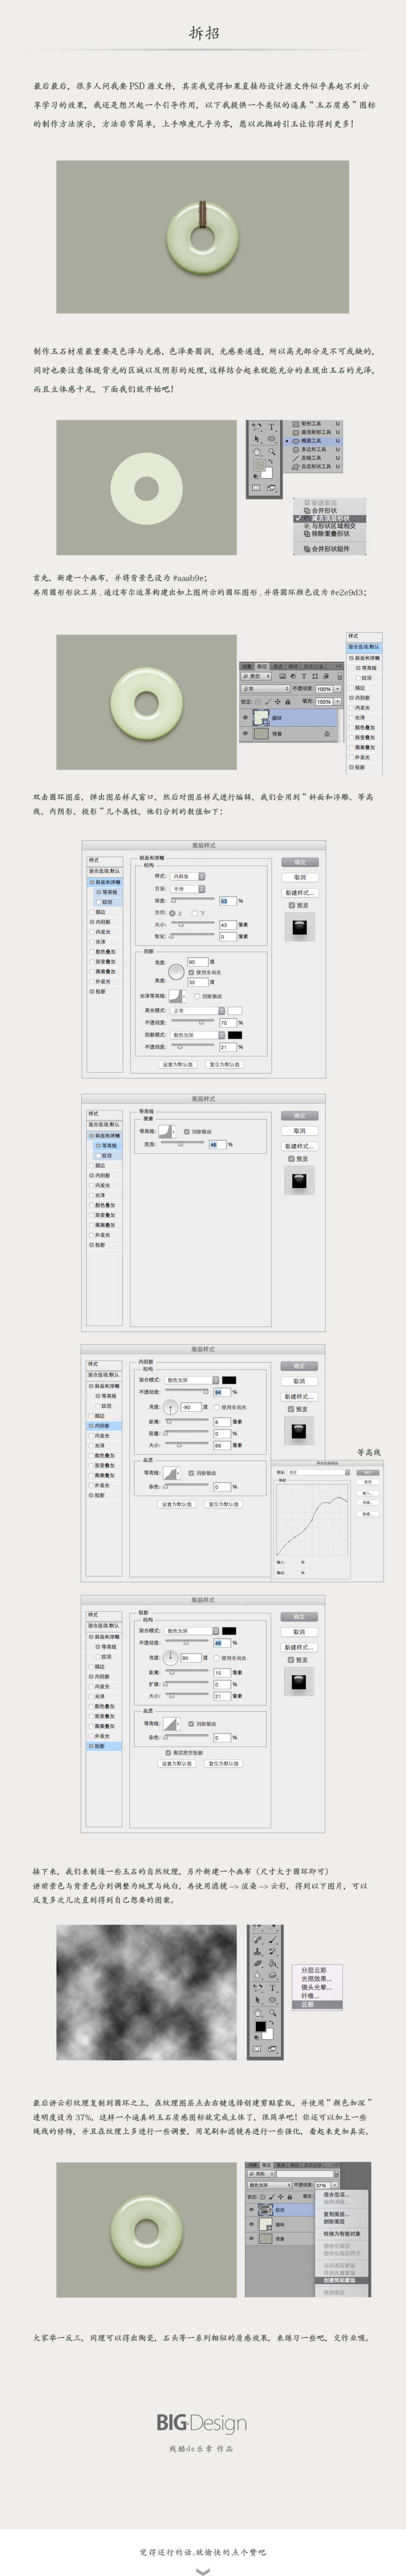Click 取消 in 斜面和浮雕 dialog
This screenshot has height=2576, width=406.
300,878
